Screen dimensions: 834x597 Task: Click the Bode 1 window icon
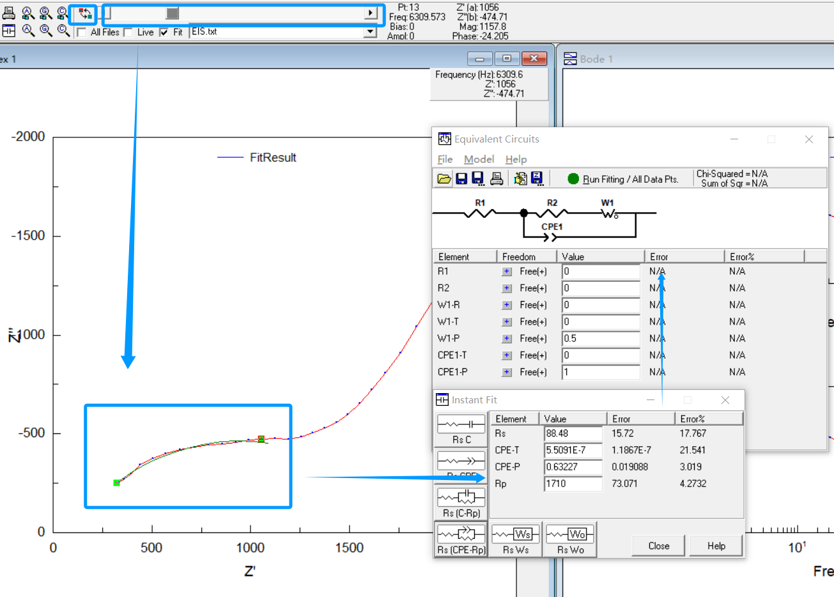(570, 59)
